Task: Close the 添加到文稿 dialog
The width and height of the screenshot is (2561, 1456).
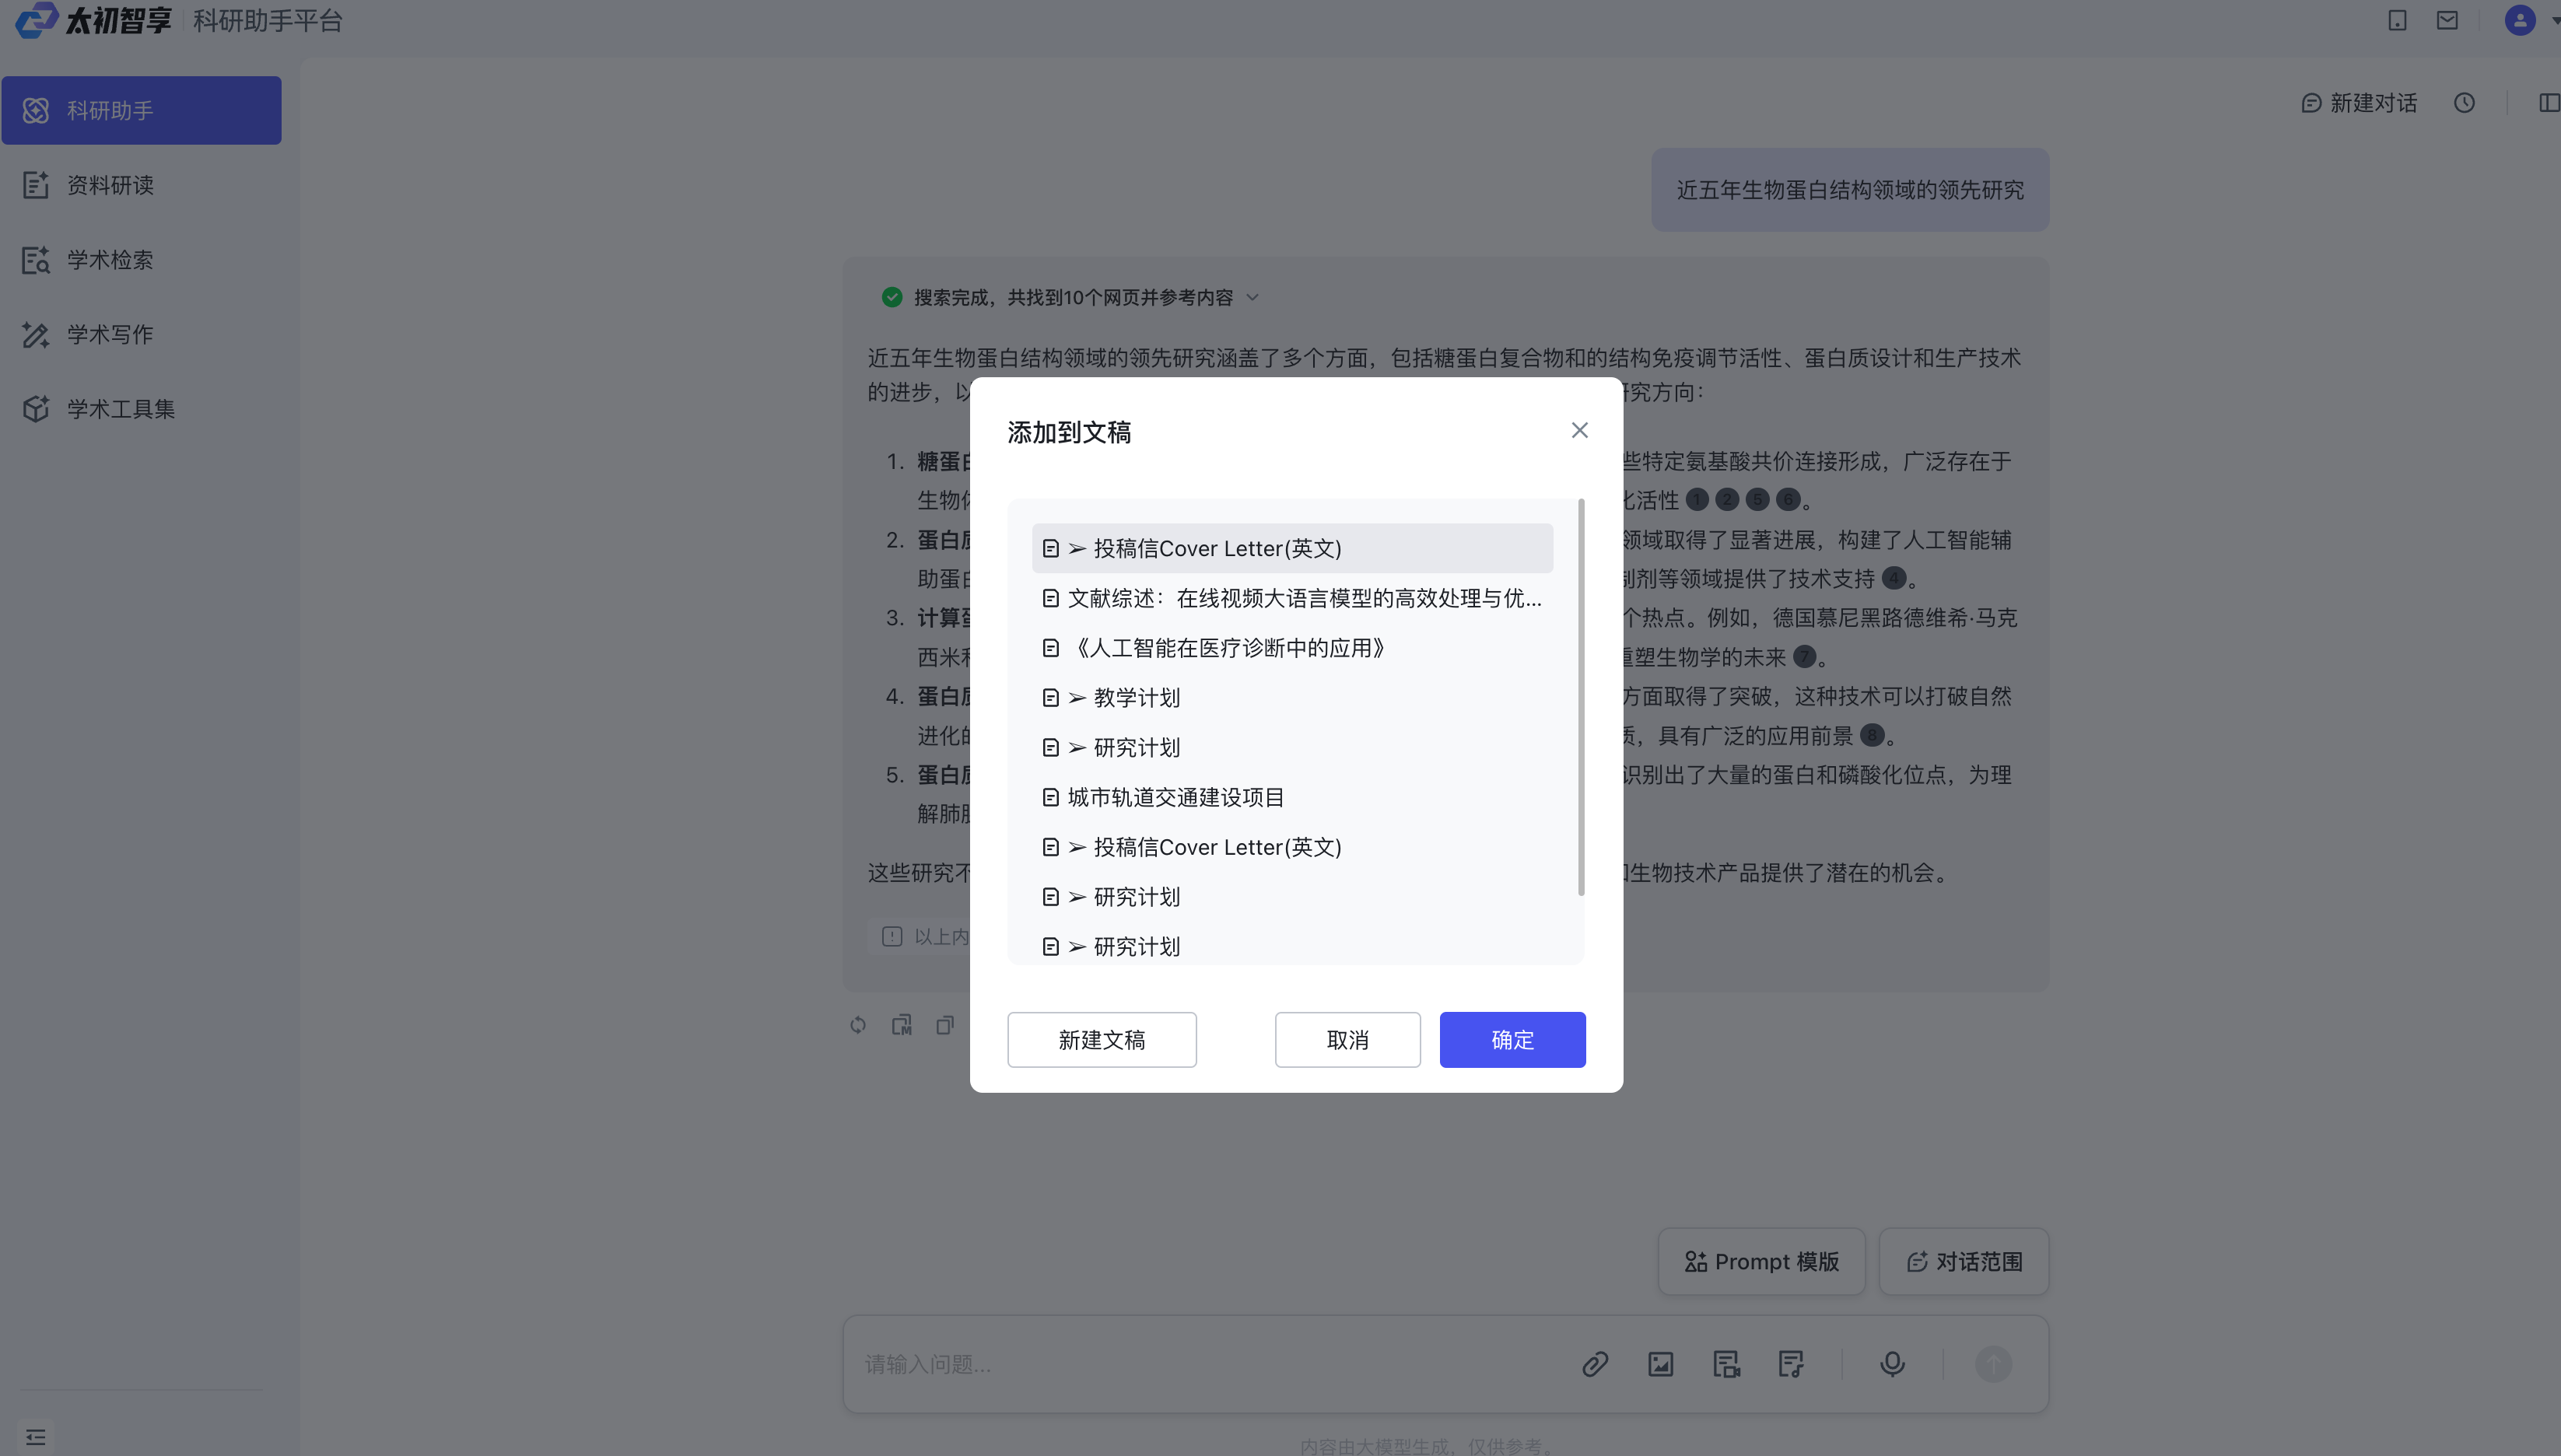Action: click(x=1579, y=430)
